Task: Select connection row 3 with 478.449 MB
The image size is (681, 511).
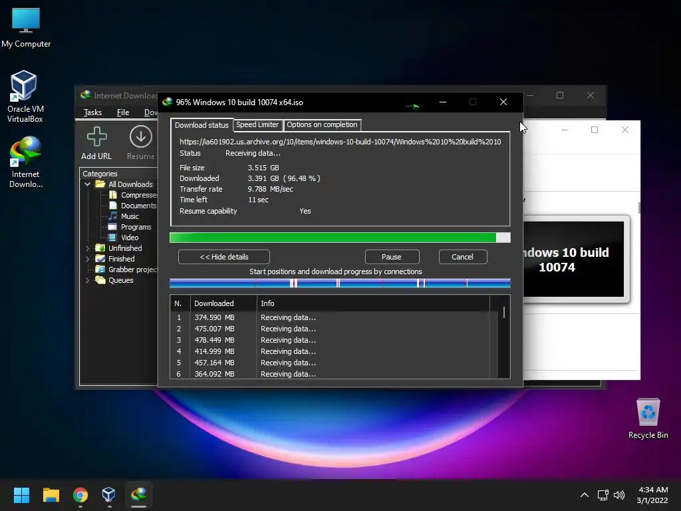Action: (330, 340)
